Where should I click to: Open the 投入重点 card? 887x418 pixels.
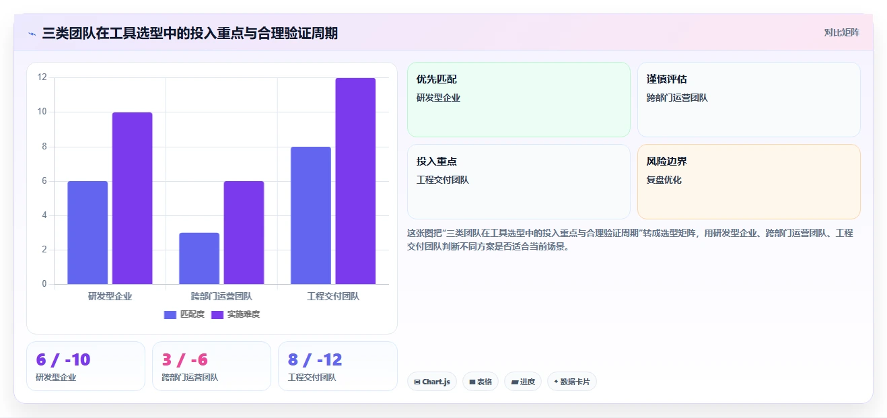coord(519,182)
